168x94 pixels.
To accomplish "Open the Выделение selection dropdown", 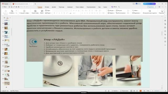I will (x=136, y=13).
